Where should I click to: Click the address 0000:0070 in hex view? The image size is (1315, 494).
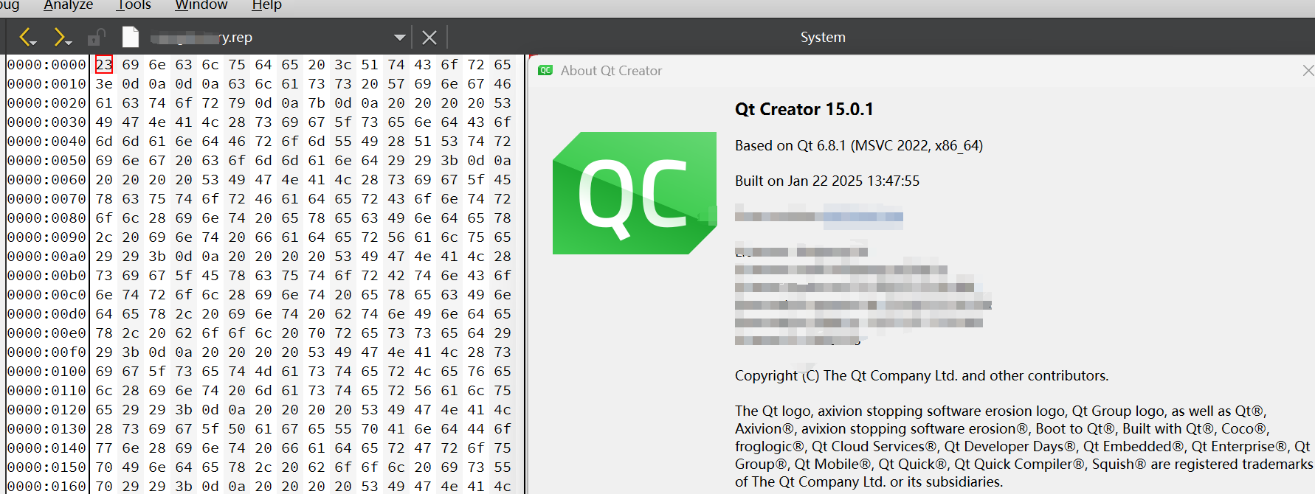coord(46,199)
